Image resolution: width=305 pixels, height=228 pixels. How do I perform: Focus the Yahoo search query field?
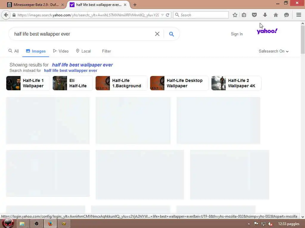[84, 34]
